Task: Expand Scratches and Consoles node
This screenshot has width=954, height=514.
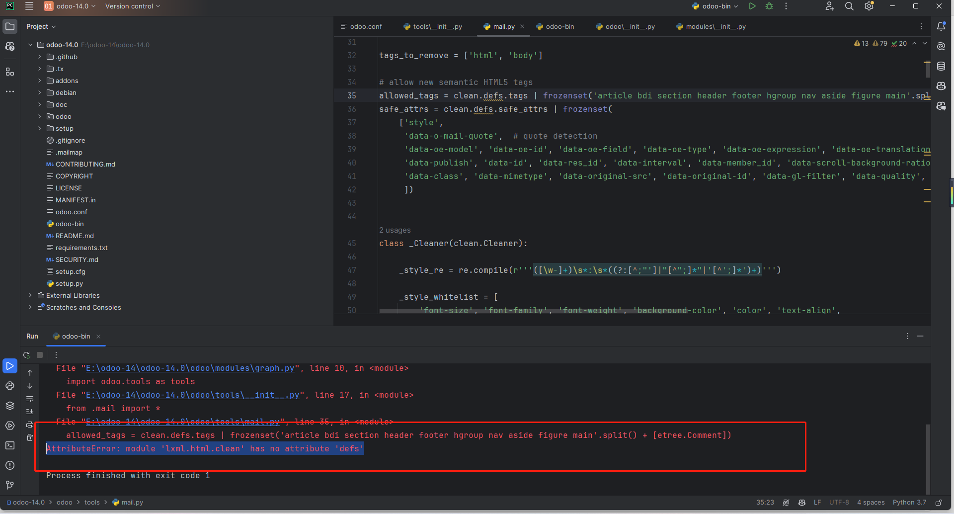Action: click(x=30, y=307)
